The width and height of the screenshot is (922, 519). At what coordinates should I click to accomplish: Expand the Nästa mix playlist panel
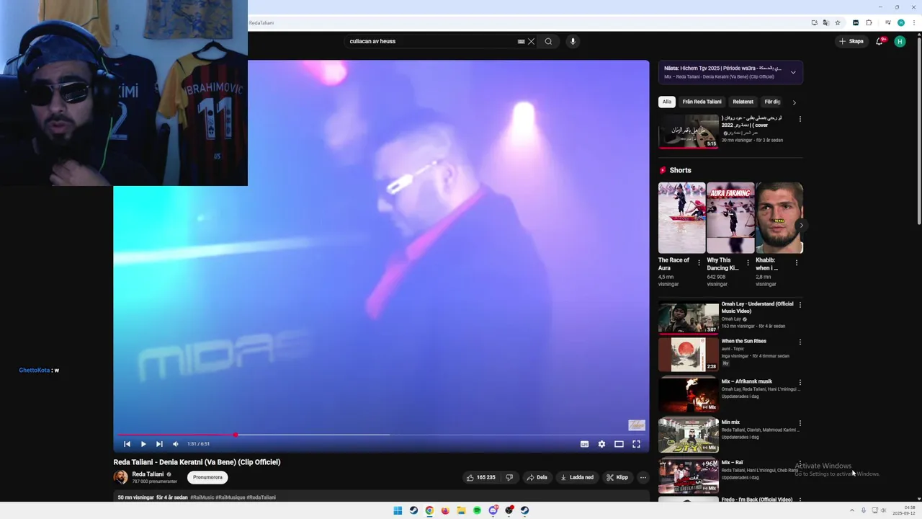793,72
